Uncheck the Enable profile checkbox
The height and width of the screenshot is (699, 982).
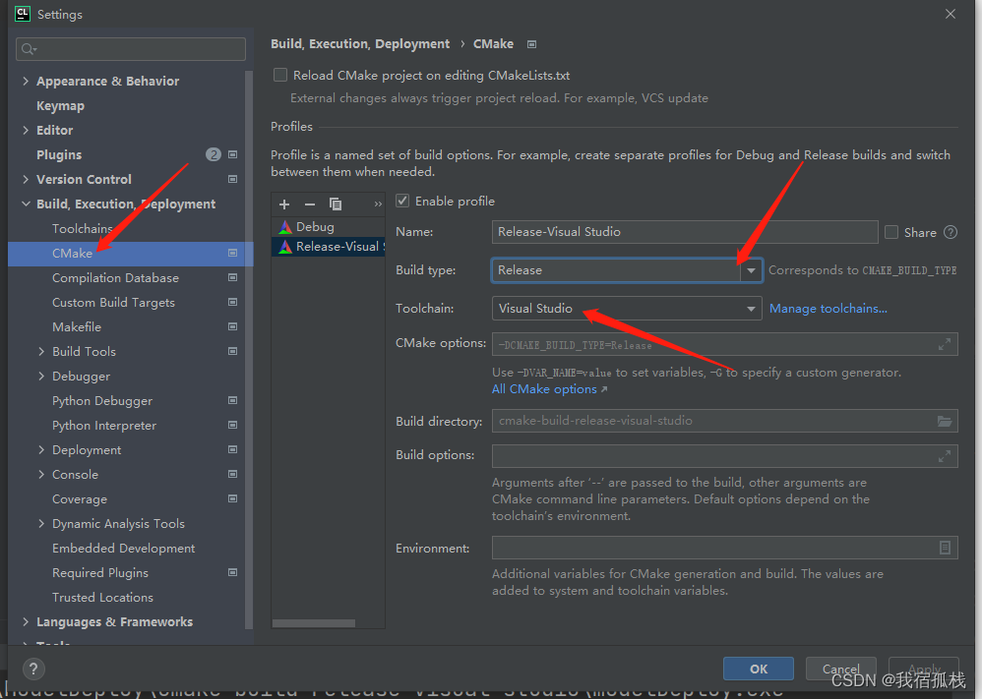[402, 201]
